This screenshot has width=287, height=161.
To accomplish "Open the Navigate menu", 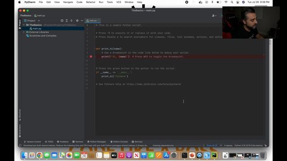I will click(x=68, y=2).
